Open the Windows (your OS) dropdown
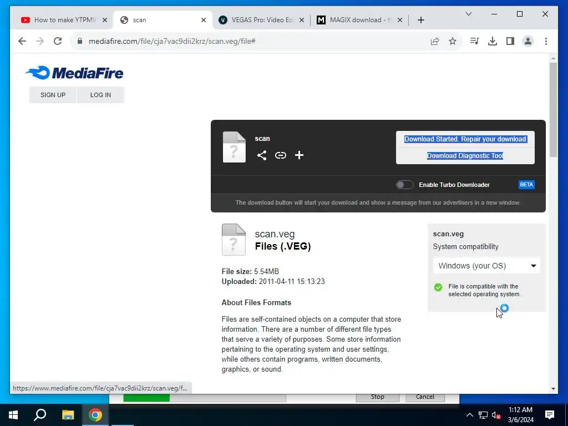 pyautogui.click(x=486, y=266)
